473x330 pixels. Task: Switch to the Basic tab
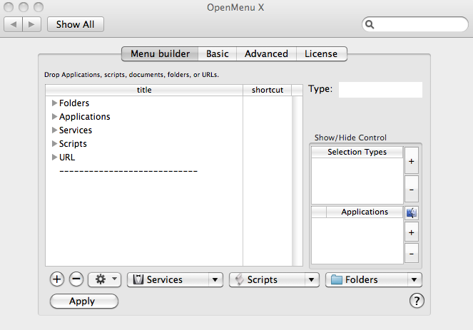(217, 53)
